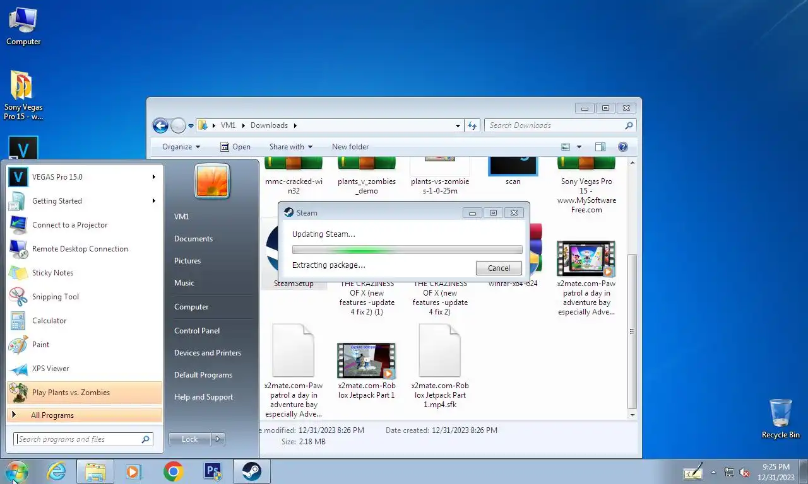This screenshot has width=808, height=484.
Task: Open the Snipping Tool
Action: click(84, 297)
